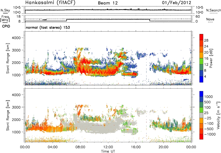Viewport: 221px width, 153px height.
Task: Click the '16:00' time axis tick label
Action: click(x=136, y=147)
